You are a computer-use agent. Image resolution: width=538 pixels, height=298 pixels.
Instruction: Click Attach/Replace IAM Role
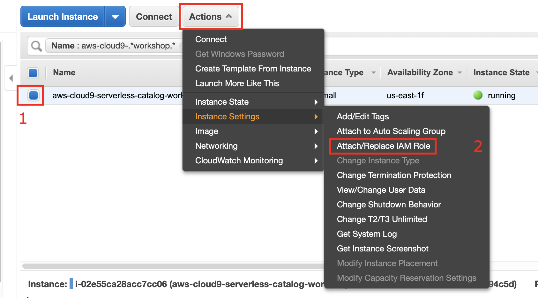click(x=383, y=146)
